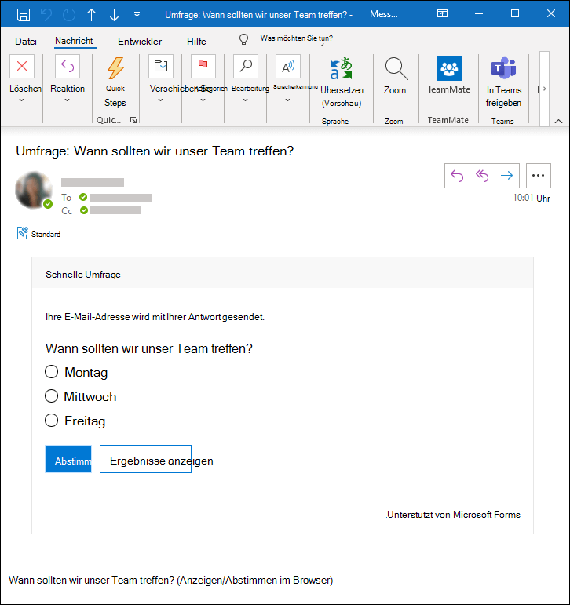This screenshot has width=570, height=605.
Task: Reply using the message header arrow
Action: coord(457,176)
